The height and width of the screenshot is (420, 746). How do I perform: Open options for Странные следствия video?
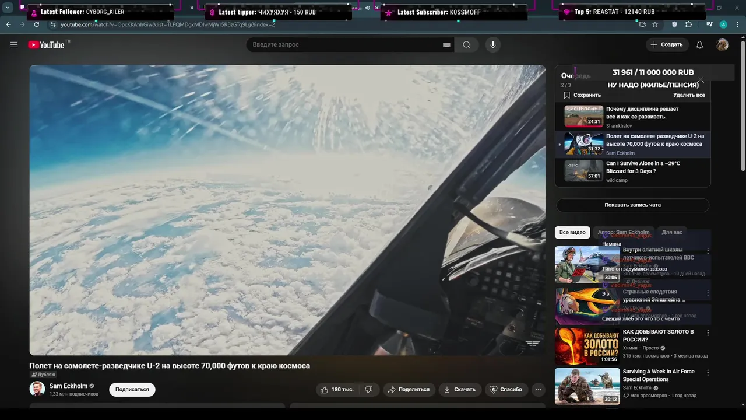tap(708, 292)
